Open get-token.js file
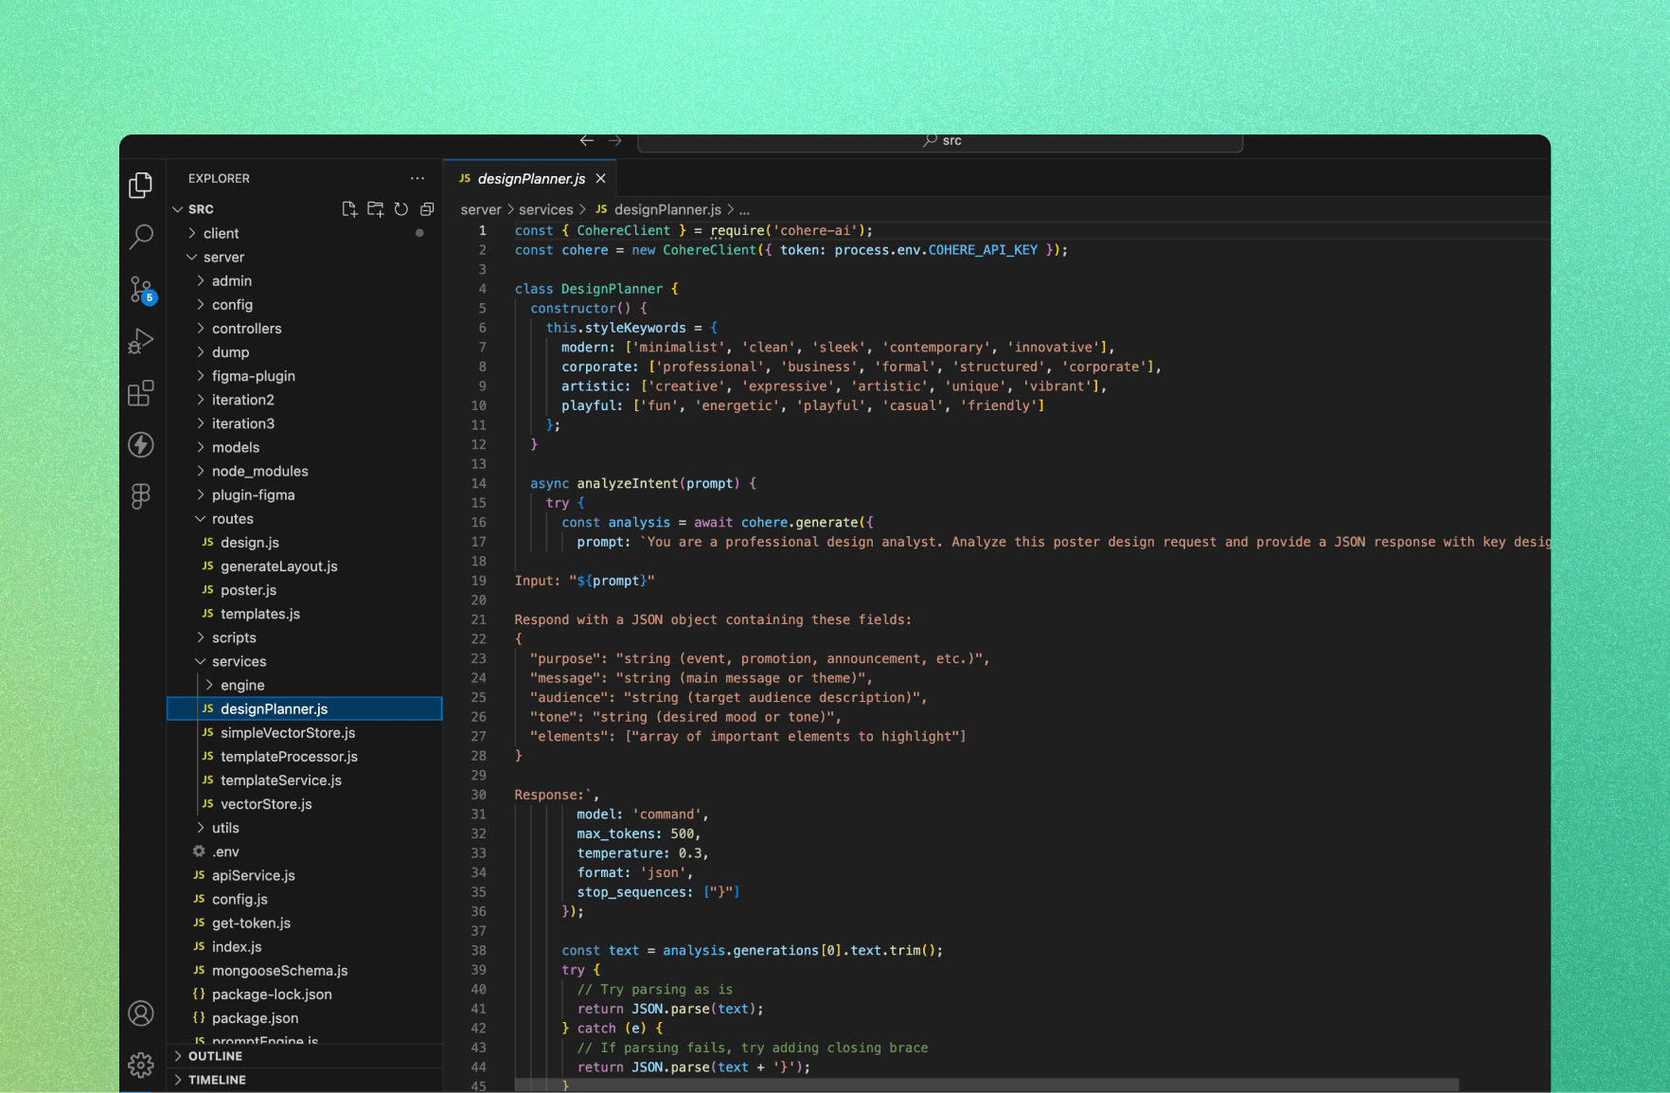The width and height of the screenshot is (1670, 1093). [304, 923]
